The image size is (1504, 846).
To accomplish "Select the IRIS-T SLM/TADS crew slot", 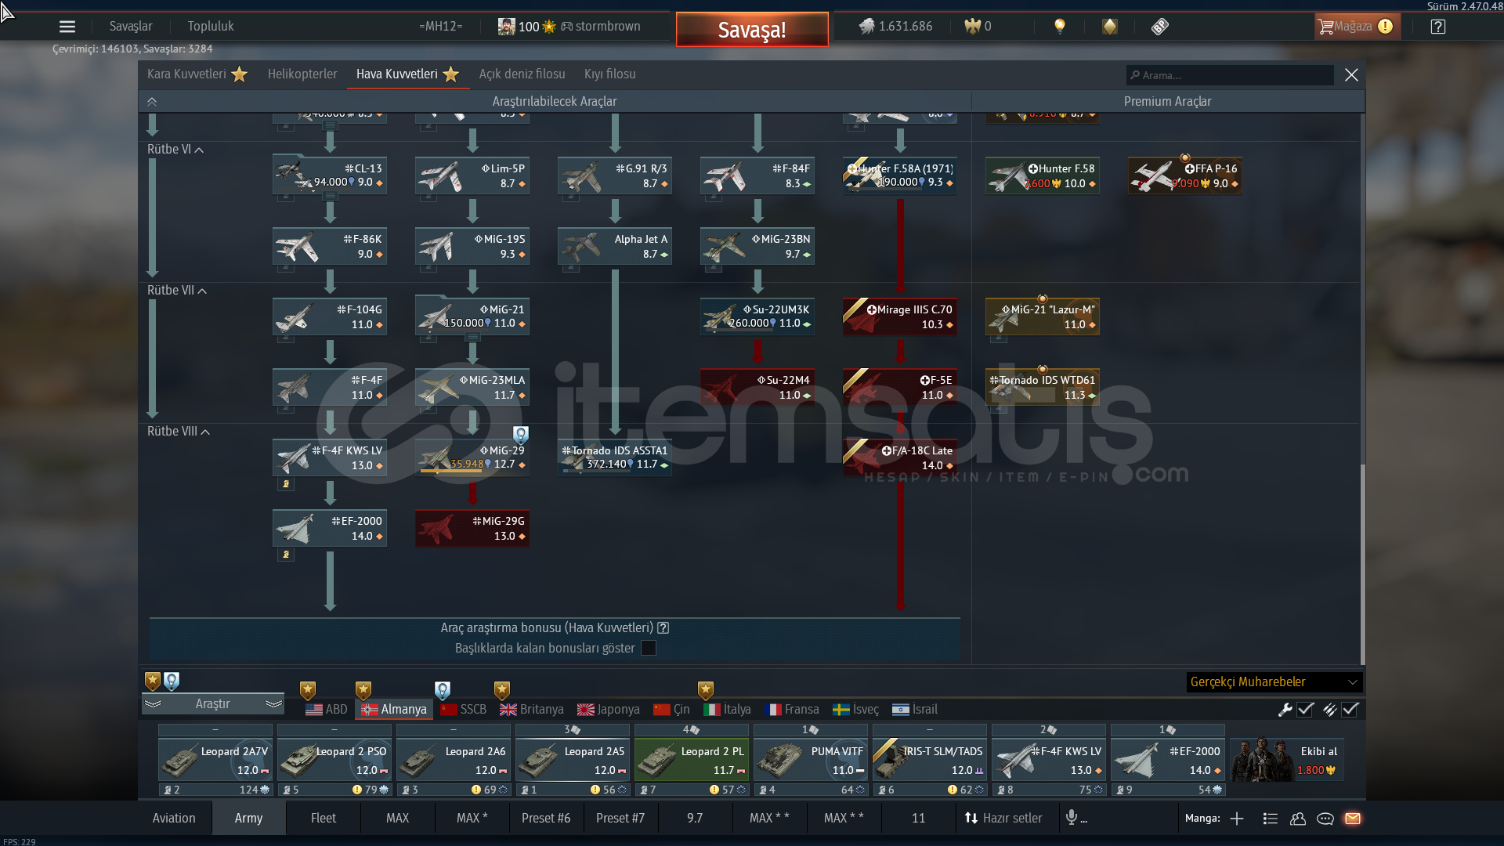I will pos(930,760).
